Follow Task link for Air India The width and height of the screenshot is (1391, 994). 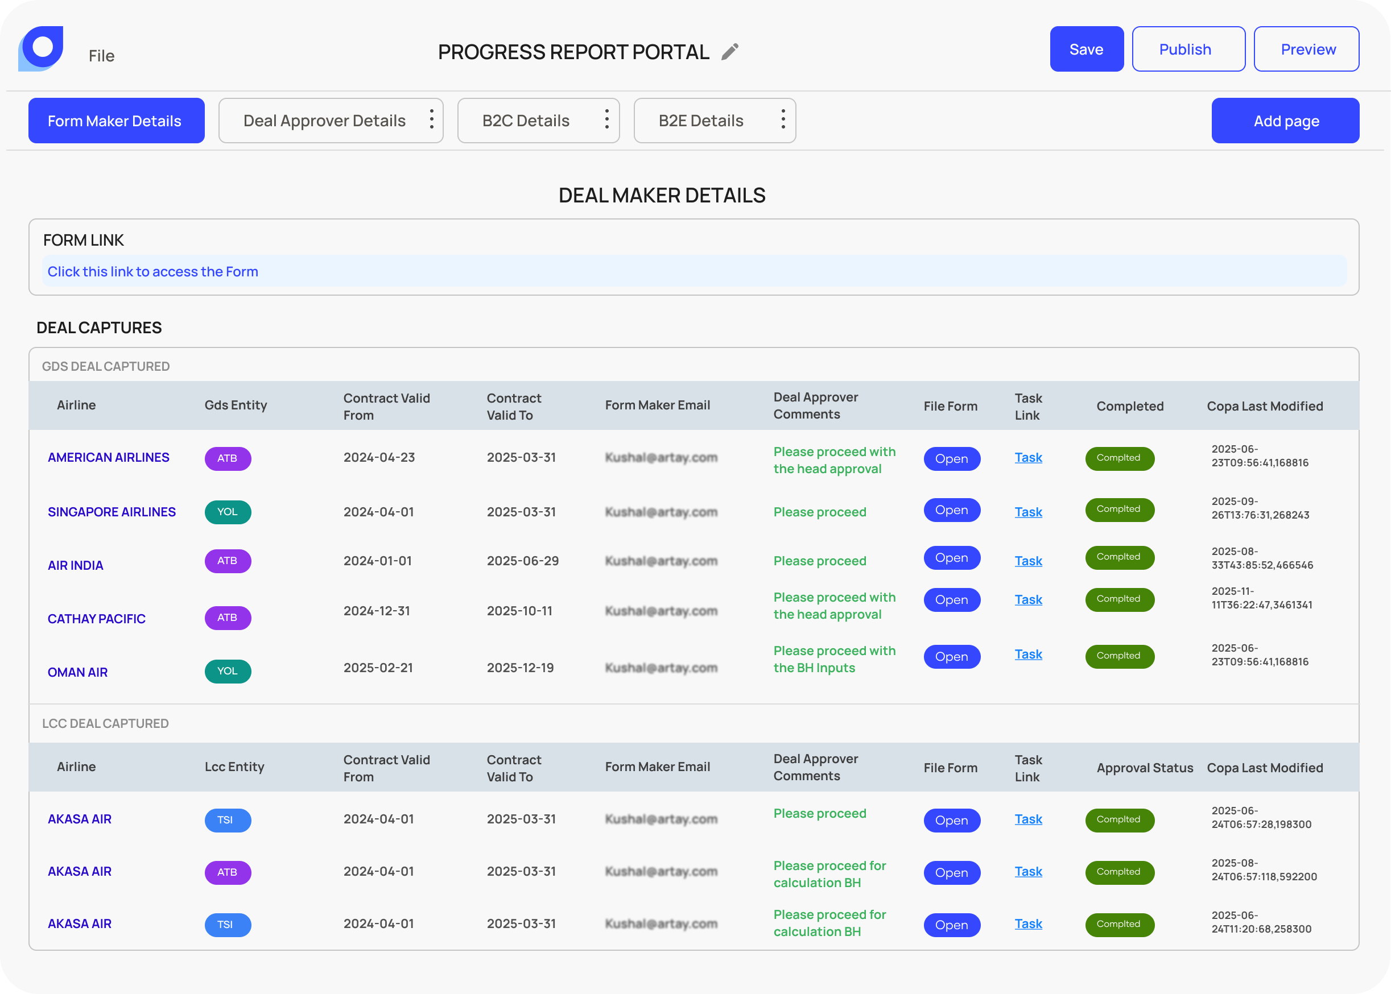click(1028, 561)
